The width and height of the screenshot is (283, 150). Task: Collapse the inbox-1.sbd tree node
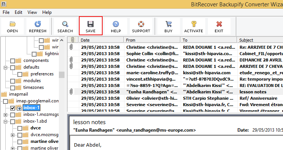pos(5,121)
